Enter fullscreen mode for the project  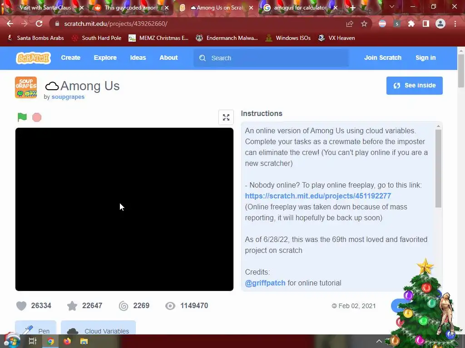pyautogui.click(x=226, y=117)
